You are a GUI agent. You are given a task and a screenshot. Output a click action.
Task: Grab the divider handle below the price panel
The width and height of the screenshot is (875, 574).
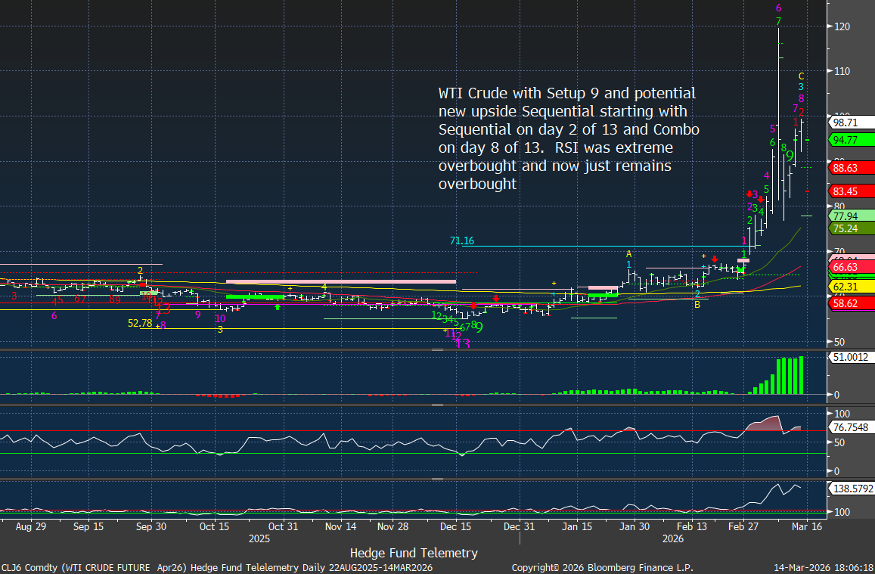point(437,350)
